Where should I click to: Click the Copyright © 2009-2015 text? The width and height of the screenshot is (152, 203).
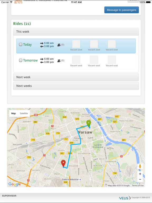click(x=141, y=197)
